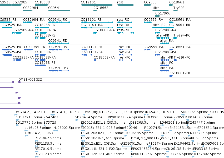The image size is (224, 158).
Task: Click the CG17906-PA protein label
Action: pos(166,52)
